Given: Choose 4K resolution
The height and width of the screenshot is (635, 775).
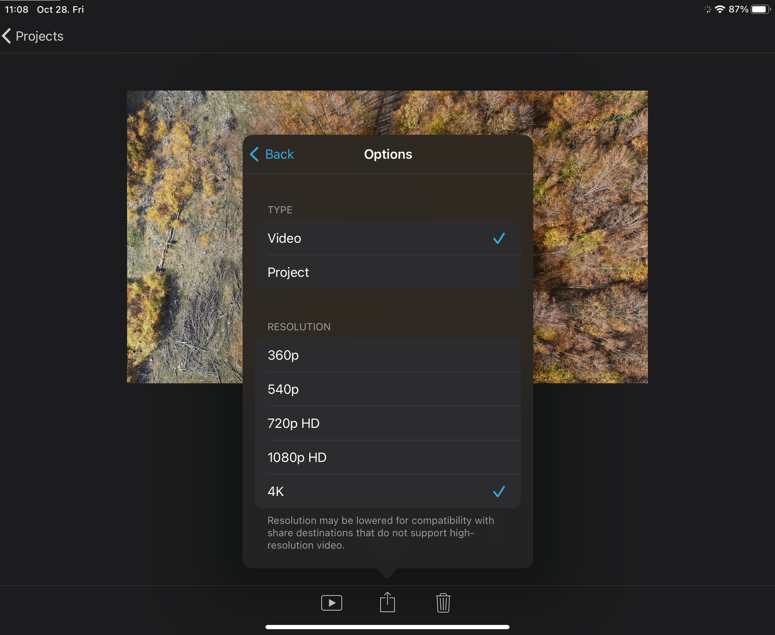Looking at the screenshot, I should (x=387, y=491).
